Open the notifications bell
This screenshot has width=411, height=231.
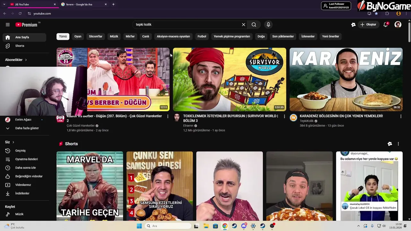point(386,25)
